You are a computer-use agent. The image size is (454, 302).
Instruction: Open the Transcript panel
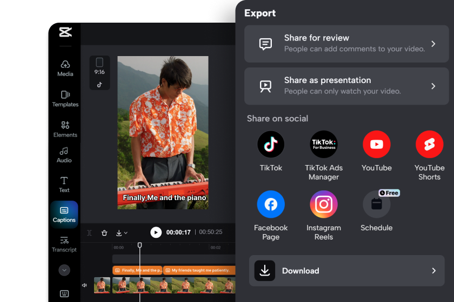click(x=64, y=244)
